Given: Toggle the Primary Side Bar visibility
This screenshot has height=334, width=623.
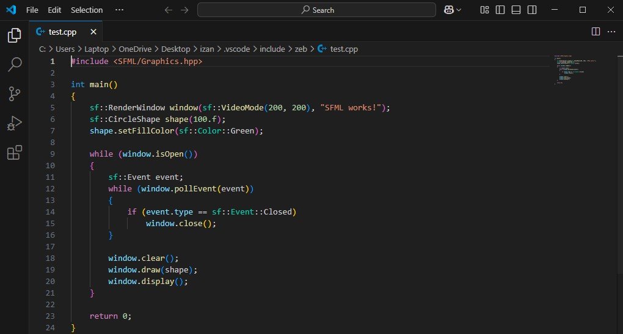Looking at the screenshot, I should 500,10.
